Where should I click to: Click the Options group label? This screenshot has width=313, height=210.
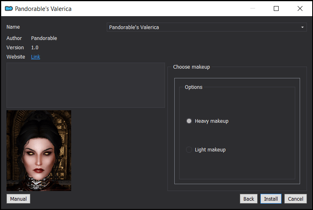pos(193,87)
